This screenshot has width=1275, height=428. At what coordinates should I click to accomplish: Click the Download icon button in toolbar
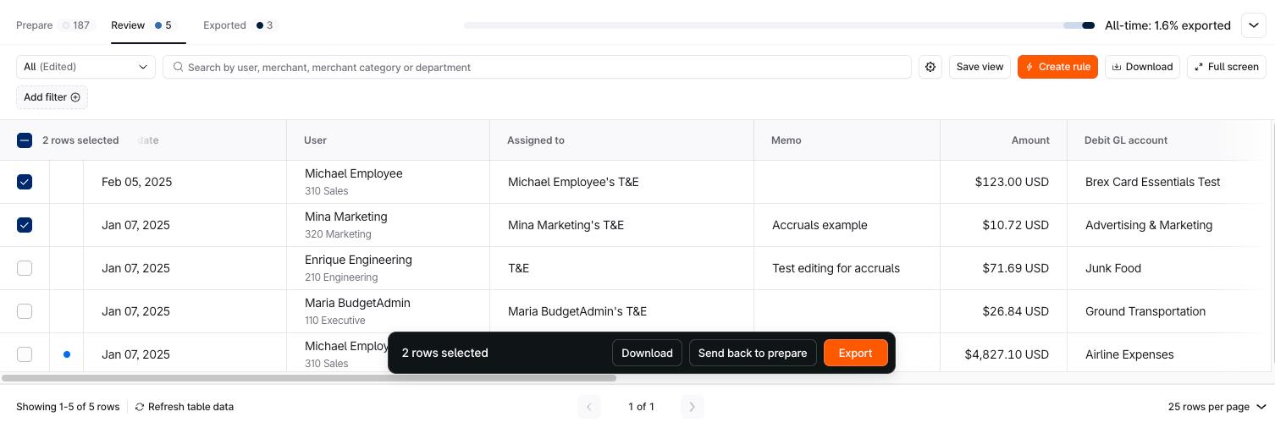(x=1142, y=67)
